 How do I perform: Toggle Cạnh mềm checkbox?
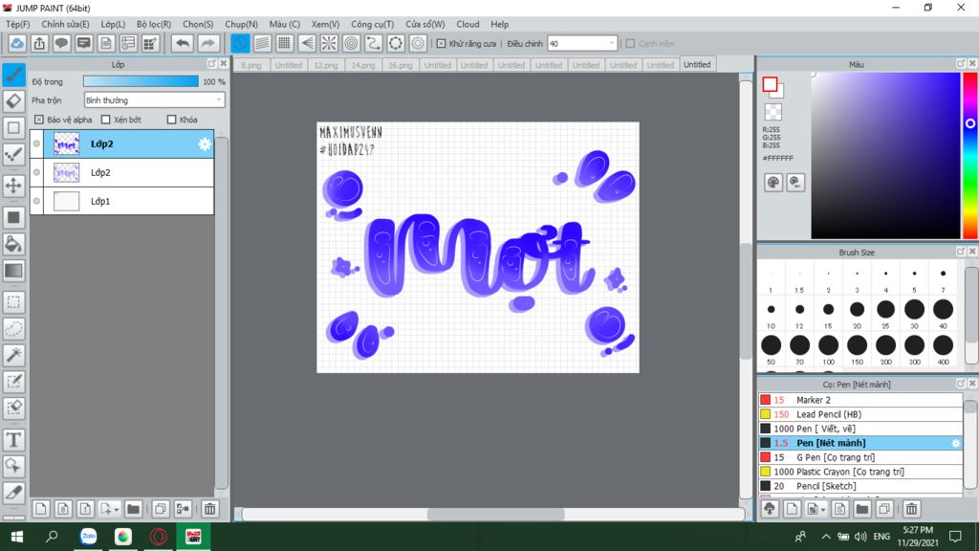click(631, 44)
